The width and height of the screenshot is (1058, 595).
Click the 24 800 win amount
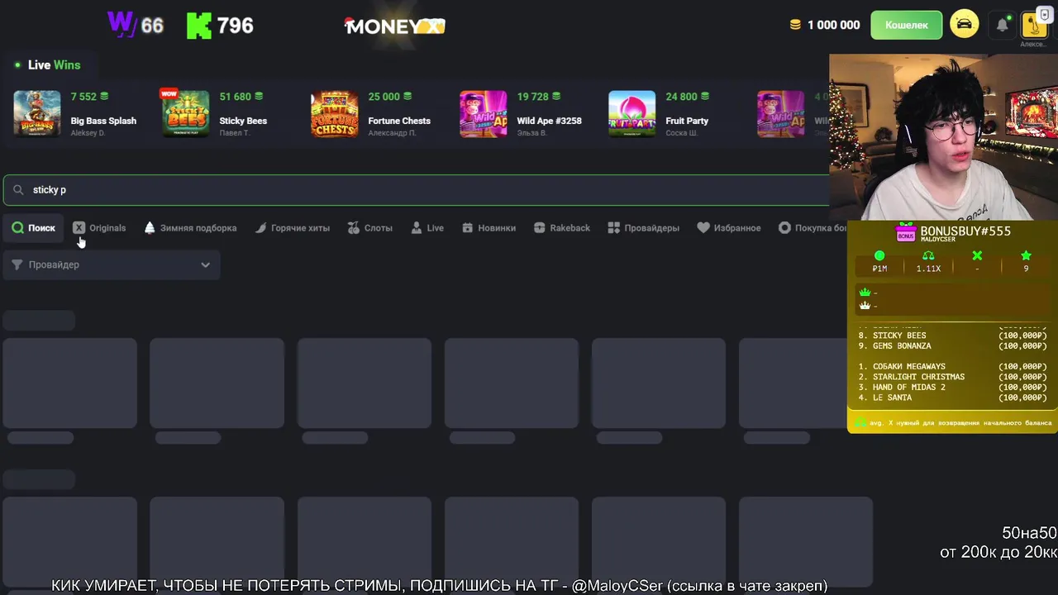(681, 97)
